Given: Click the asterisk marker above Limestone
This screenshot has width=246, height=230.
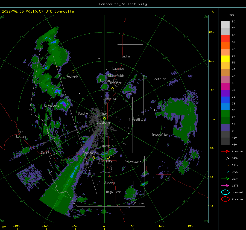Looking at the screenshot, I should click(52, 103).
